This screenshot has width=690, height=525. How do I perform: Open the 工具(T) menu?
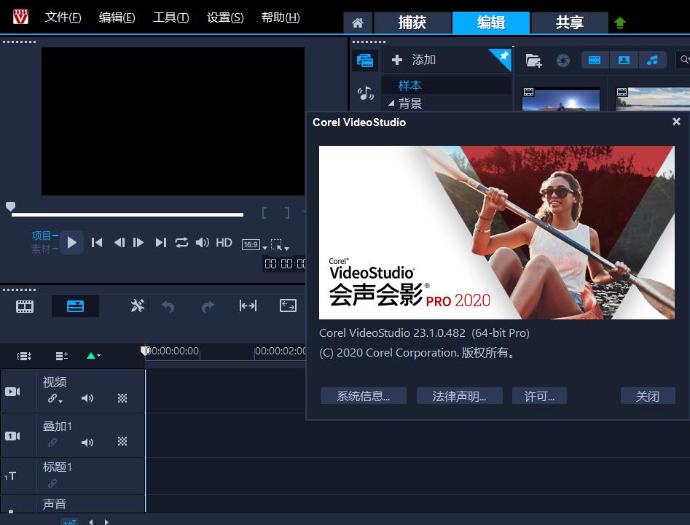point(170,17)
